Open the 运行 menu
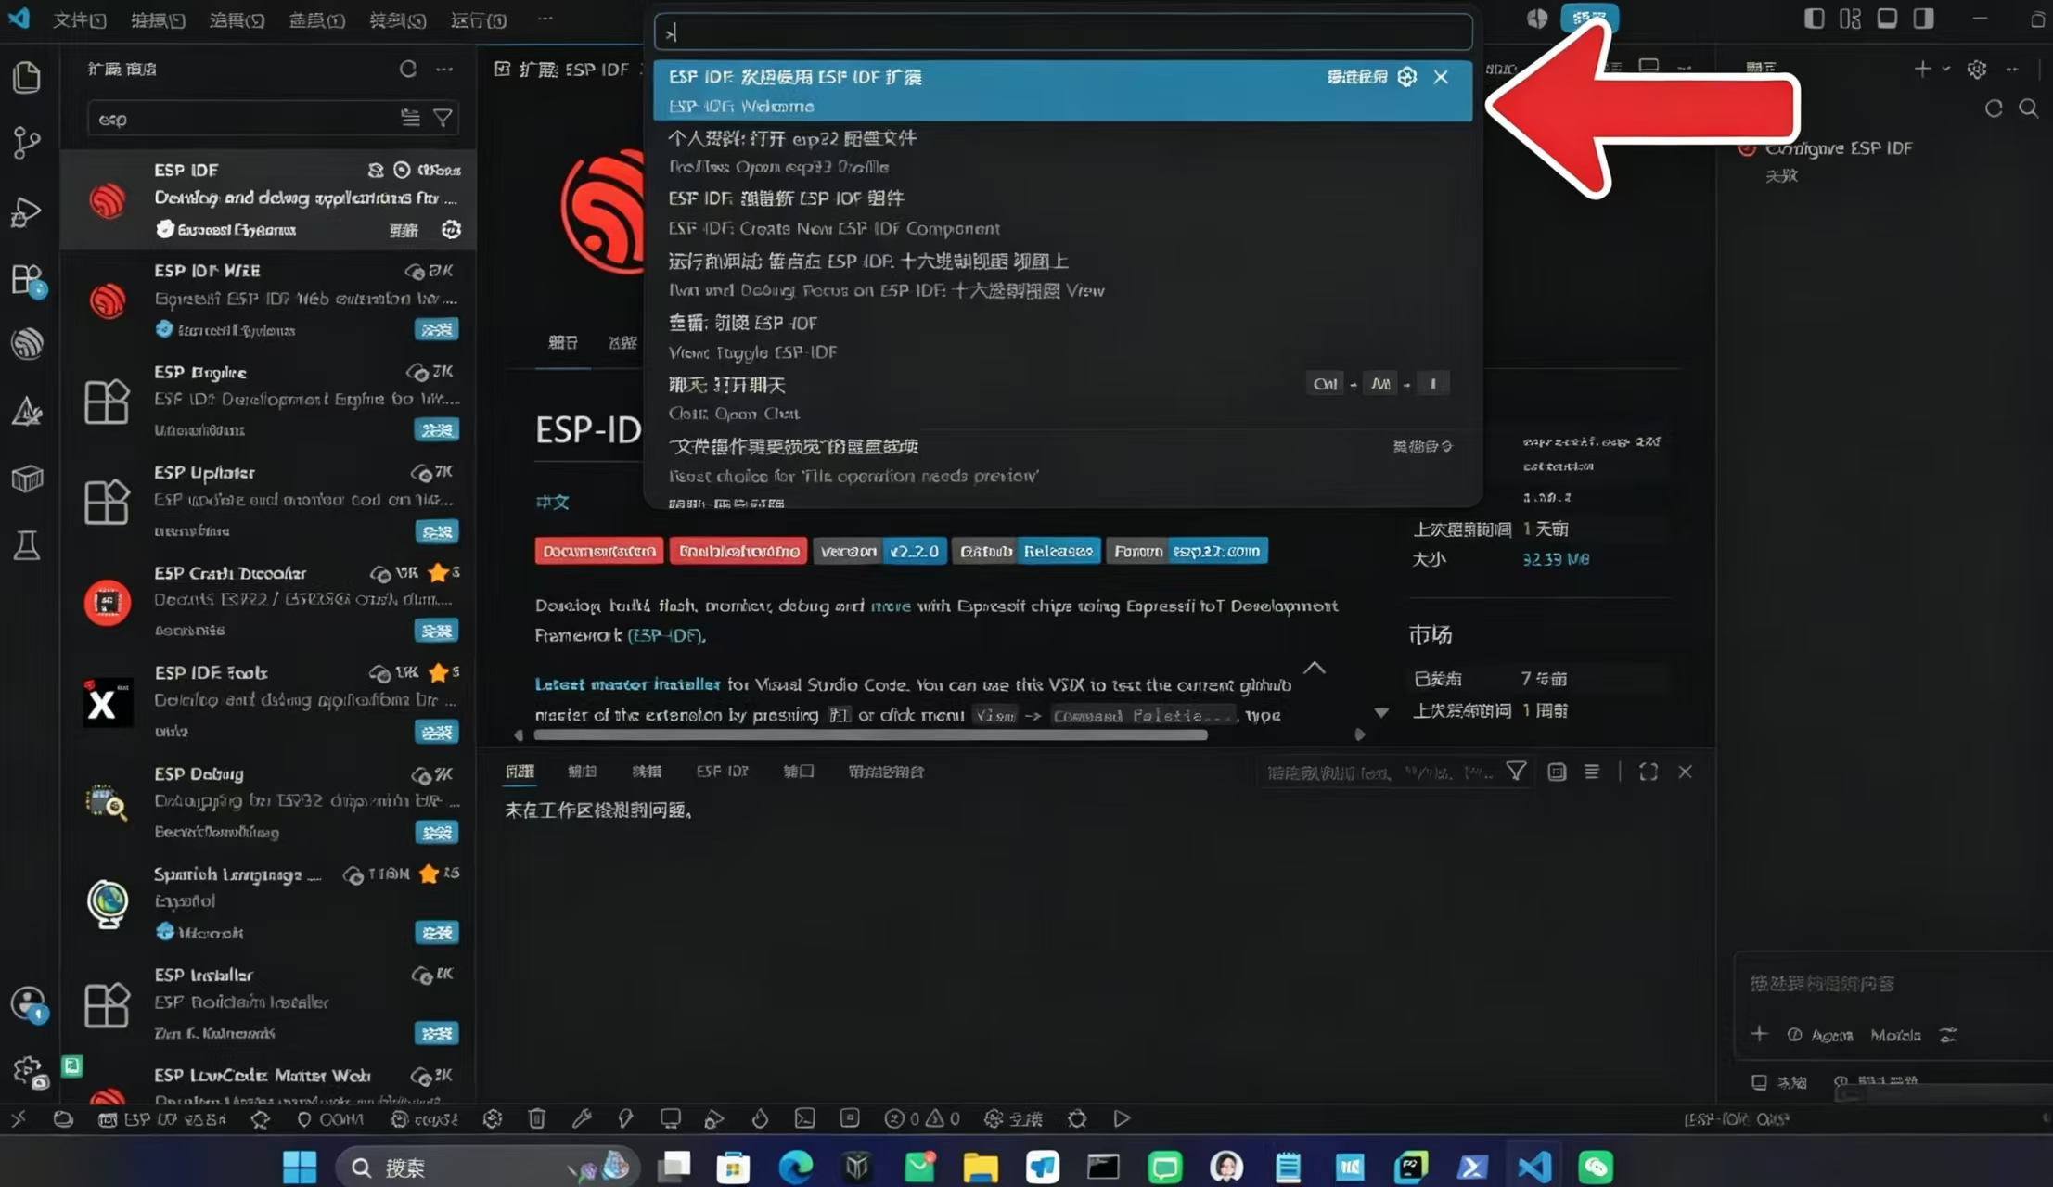2053x1187 pixels. [x=479, y=19]
